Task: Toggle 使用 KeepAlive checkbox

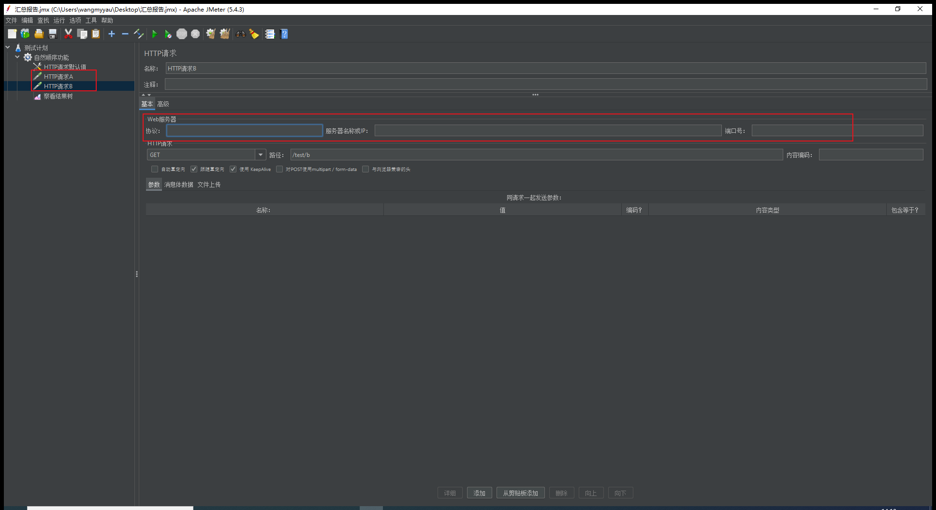Action: (233, 169)
